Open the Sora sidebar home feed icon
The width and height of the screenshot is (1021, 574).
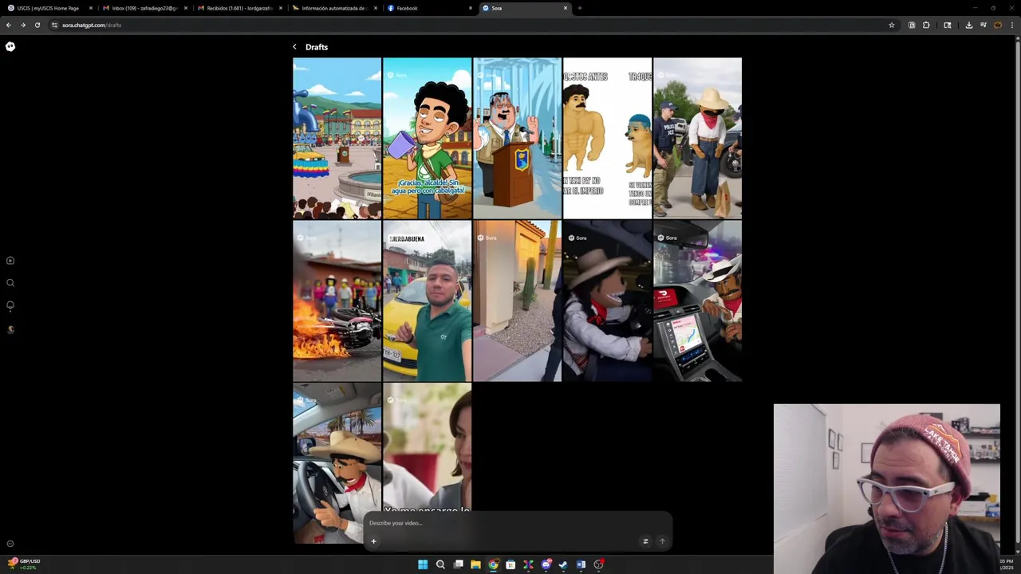(x=10, y=261)
